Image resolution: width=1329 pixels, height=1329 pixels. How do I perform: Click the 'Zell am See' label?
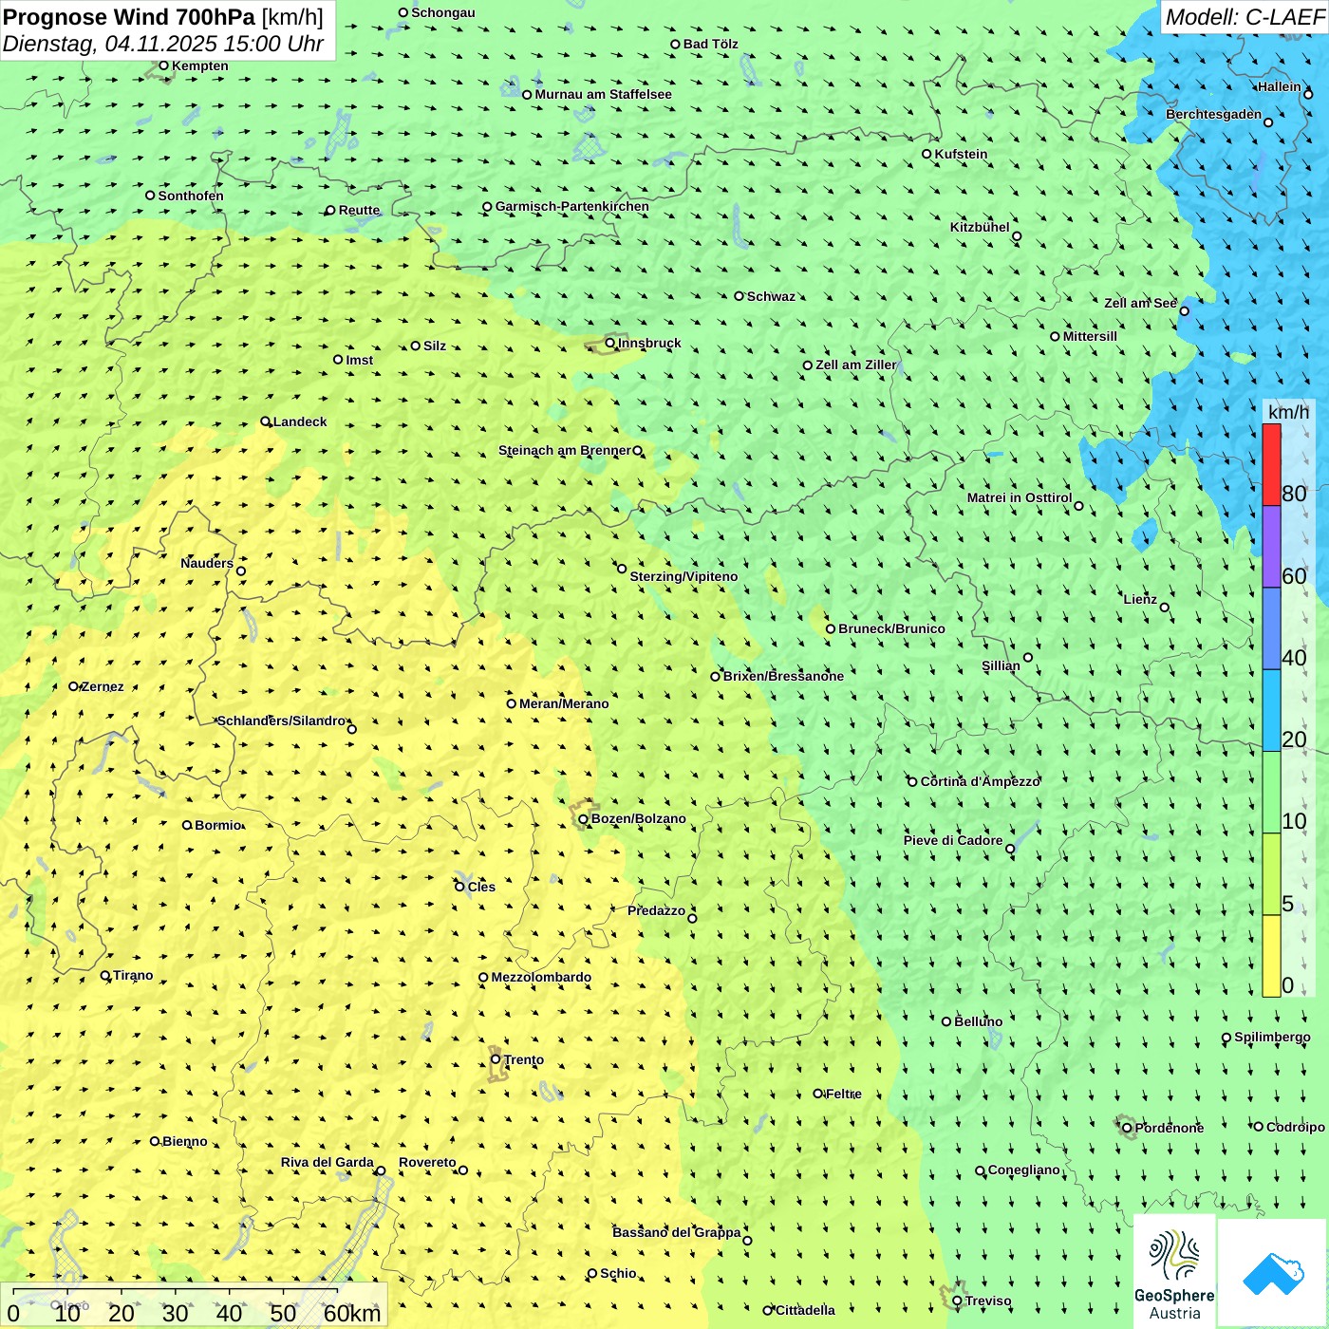click(1140, 303)
